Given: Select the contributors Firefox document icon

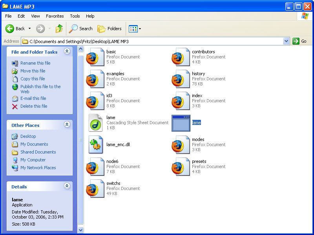Looking at the screenshot, I should [181, 57].
